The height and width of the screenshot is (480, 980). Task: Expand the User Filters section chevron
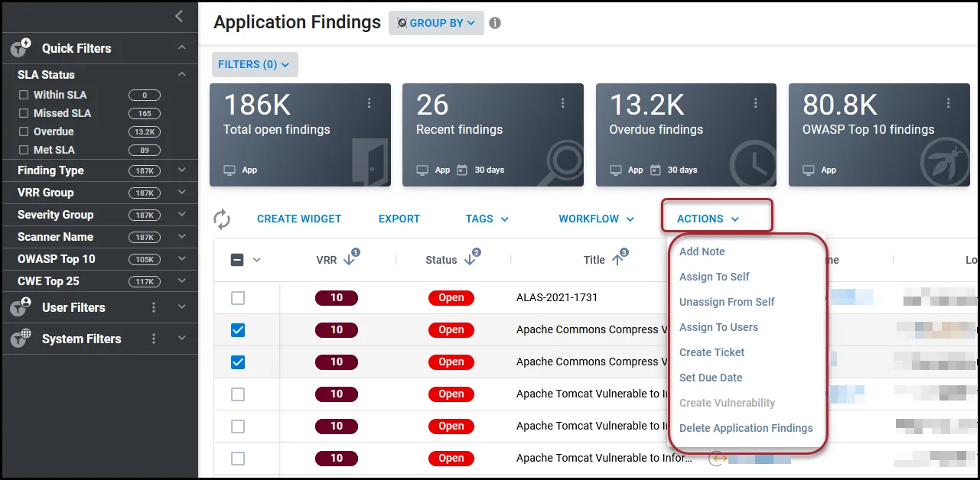pyautogui.click(x=182, y=307)
